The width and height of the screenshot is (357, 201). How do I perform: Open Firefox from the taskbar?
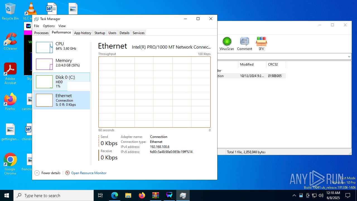[142, 195]
